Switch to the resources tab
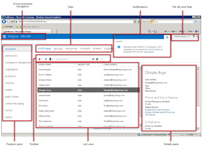 [x=71, y=49]
